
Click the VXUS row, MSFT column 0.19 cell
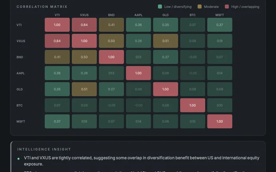point(220,41)
